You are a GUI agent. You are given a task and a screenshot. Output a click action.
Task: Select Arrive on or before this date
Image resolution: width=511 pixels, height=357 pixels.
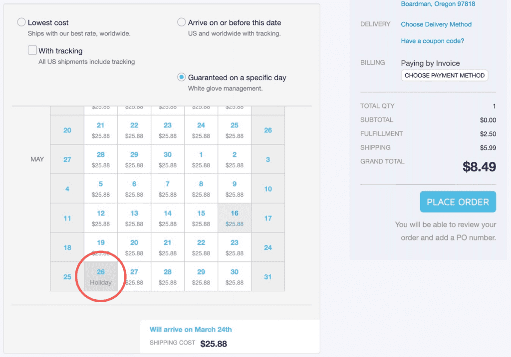pyautogui.click(x=182, y=22)
